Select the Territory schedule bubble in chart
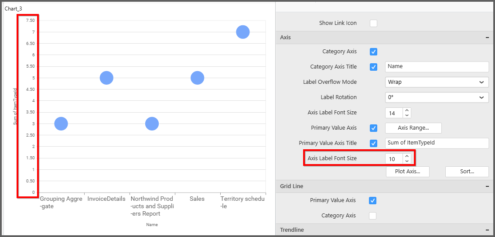The height and width of the screenshot is (237, 495). click(242, 32)
